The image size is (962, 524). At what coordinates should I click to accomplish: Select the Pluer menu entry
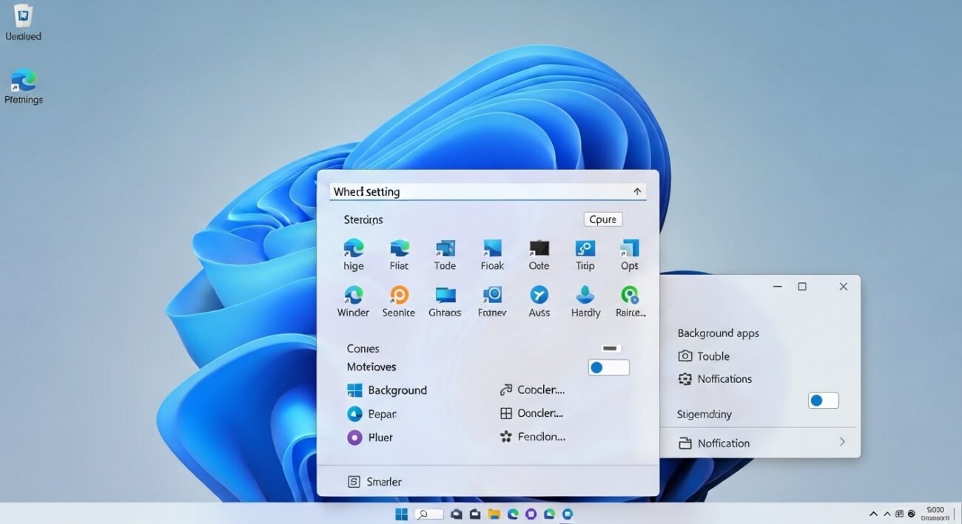380,438
